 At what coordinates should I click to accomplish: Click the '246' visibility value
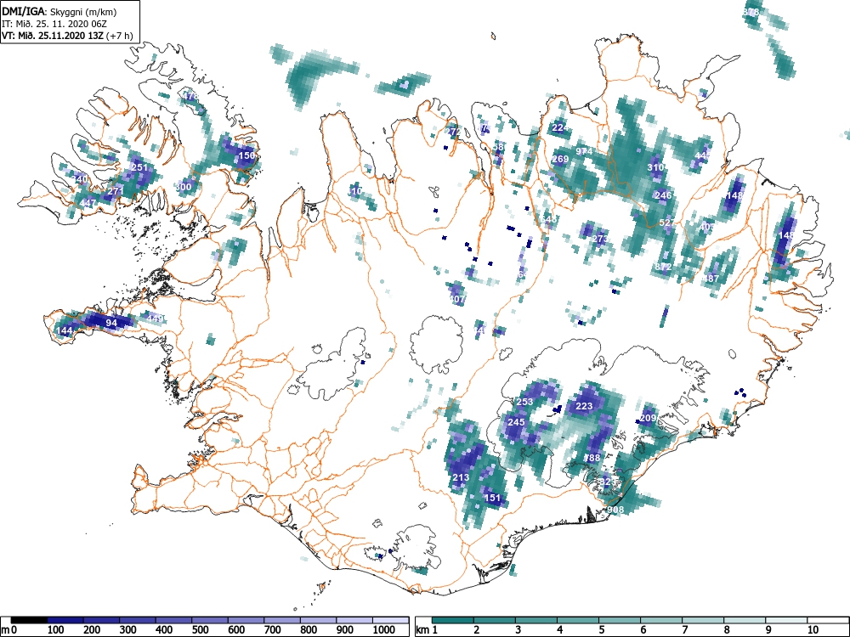pyautogui.click(x=664, y=195)
